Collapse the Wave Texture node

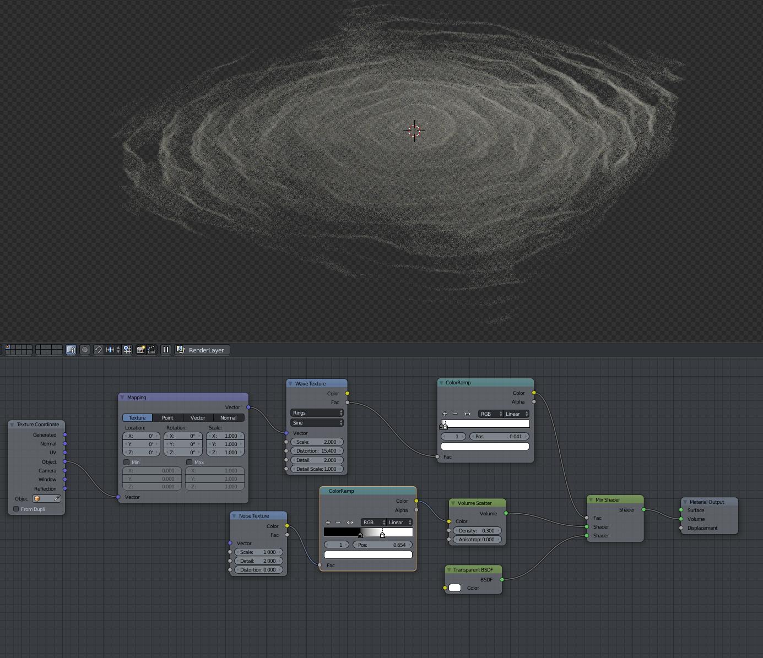[290, 384]
